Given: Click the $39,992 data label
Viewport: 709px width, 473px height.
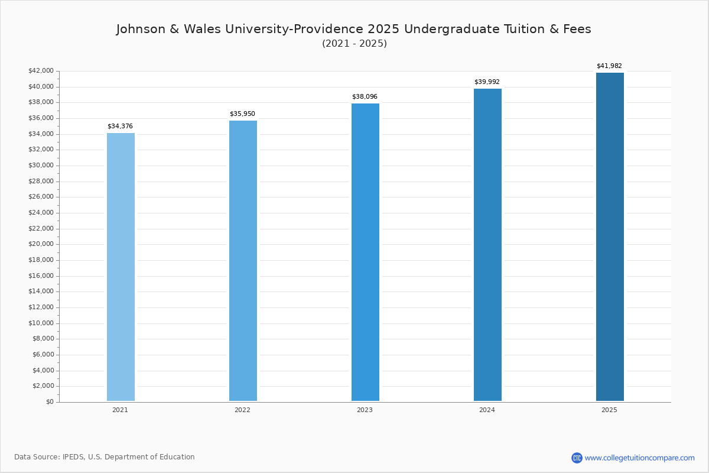Looking at the screenshot, I should [487, 82].
